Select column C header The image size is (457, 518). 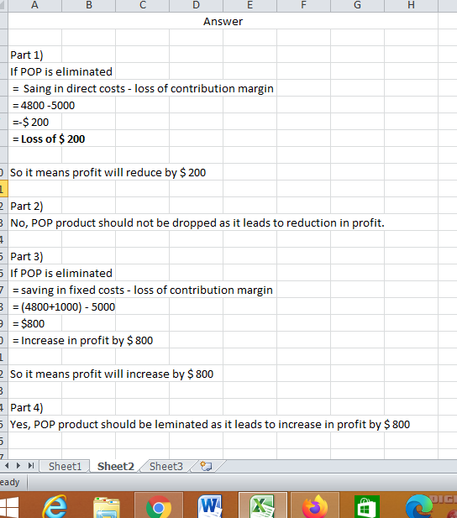tap(143, 5)
